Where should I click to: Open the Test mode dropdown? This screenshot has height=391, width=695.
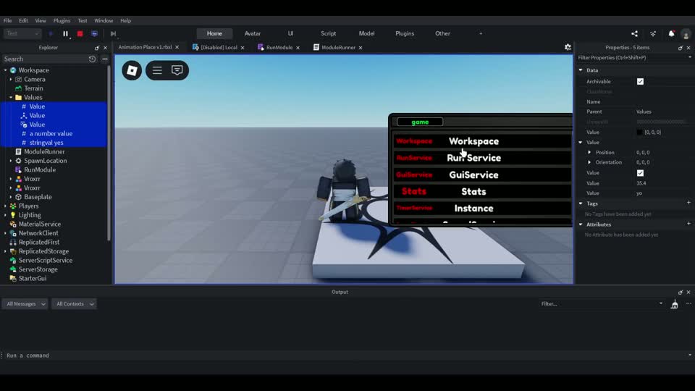point(22,34)
